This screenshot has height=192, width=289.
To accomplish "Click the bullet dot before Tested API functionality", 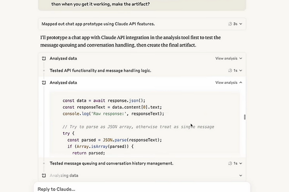I will click(44, 71).
